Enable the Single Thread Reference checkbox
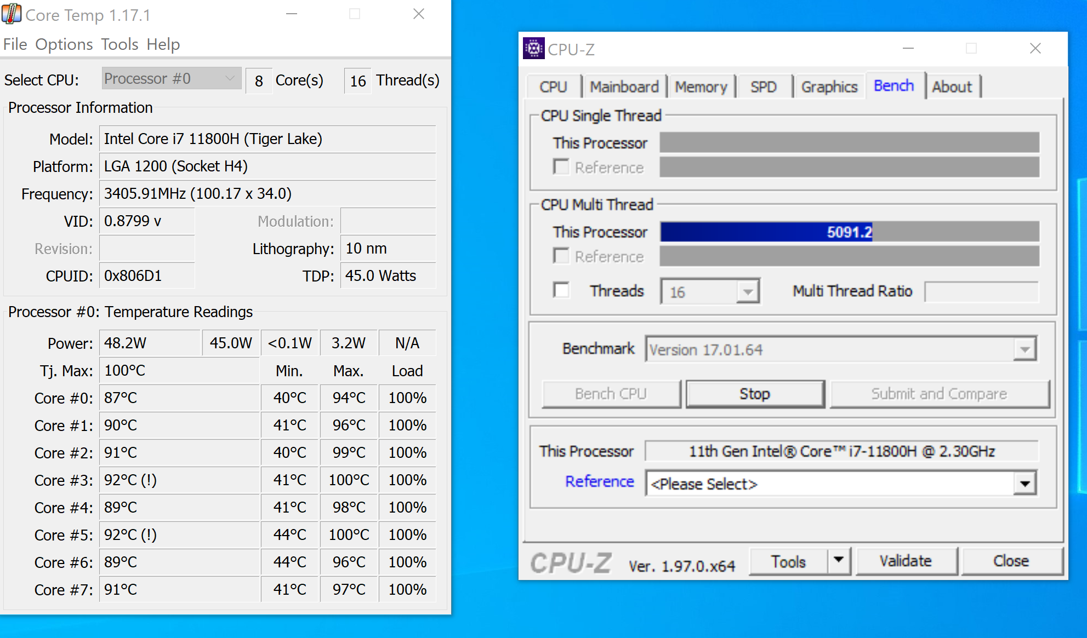The image size is (1087, 638). pyautogui.click(x=561, y=166)
